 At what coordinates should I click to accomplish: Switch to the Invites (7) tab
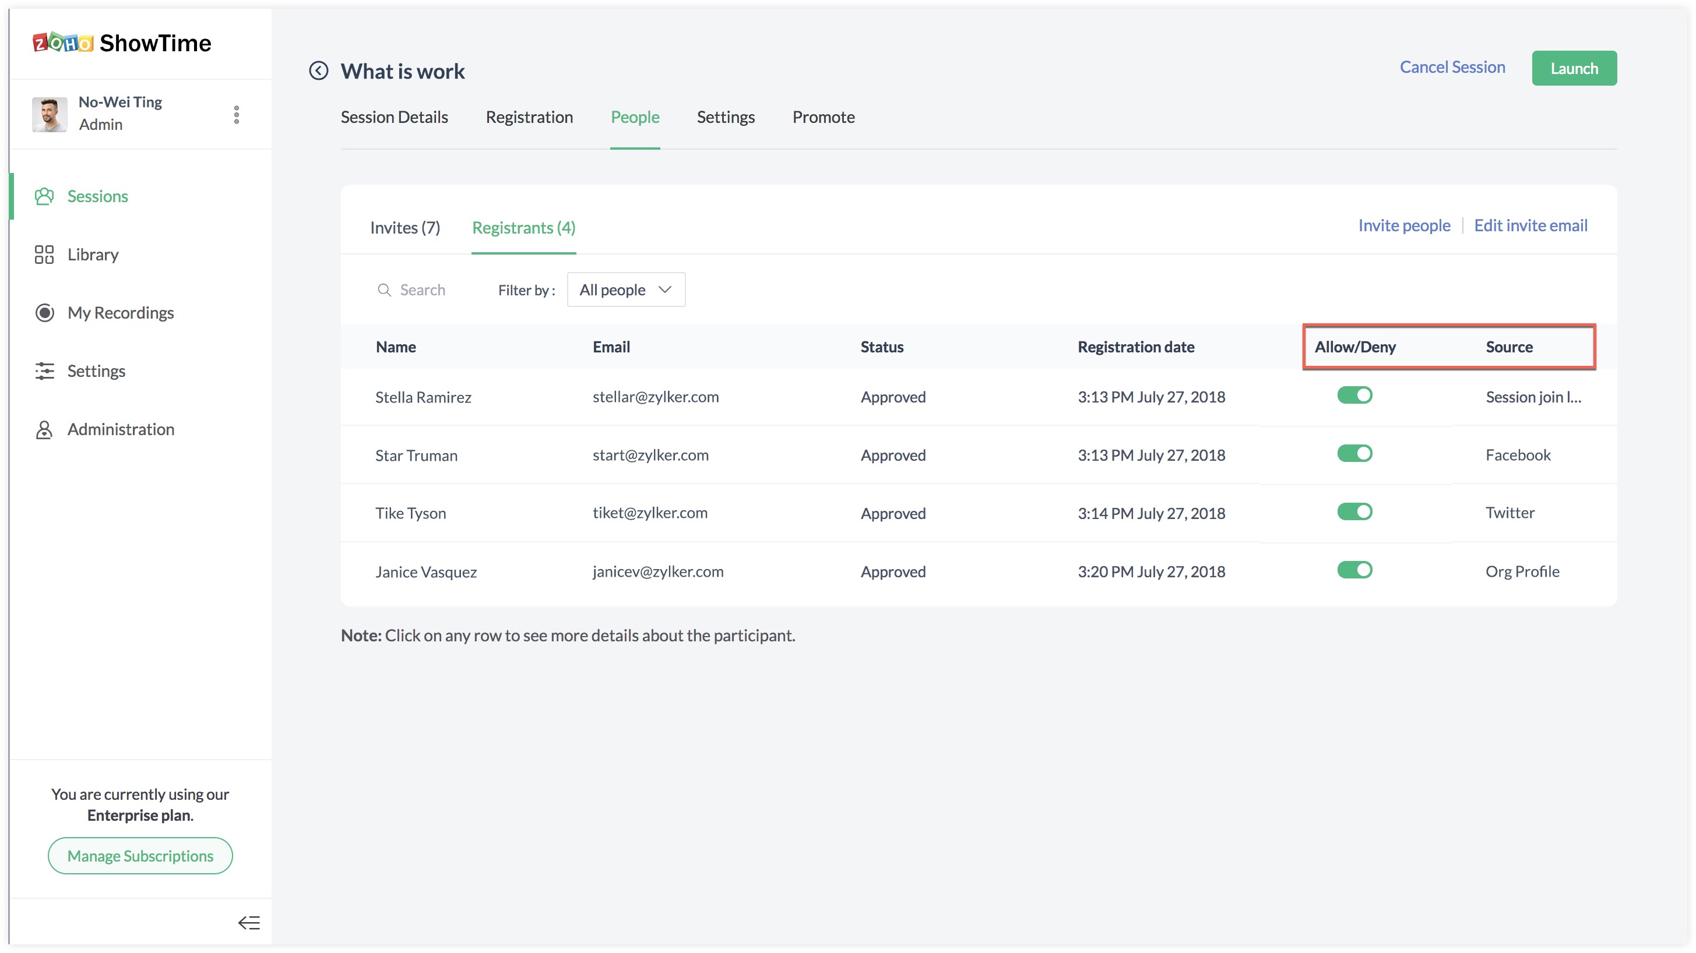pos(405,228)
